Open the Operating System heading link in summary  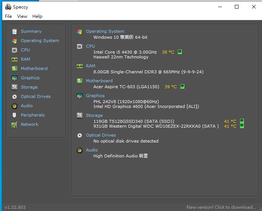105,31
